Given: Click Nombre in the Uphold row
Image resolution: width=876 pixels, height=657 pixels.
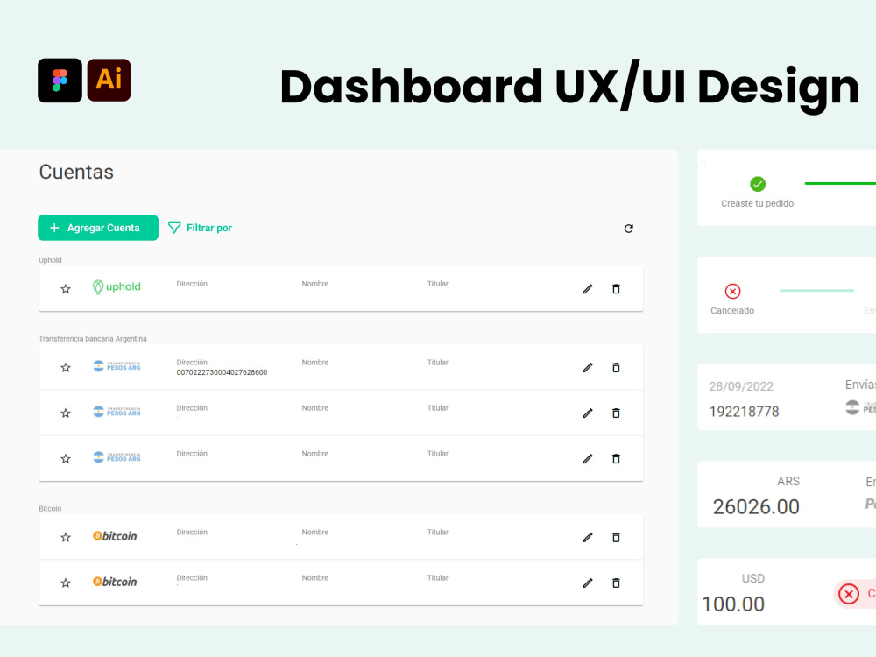Looking at the screenshot, I should click(315, 284).
